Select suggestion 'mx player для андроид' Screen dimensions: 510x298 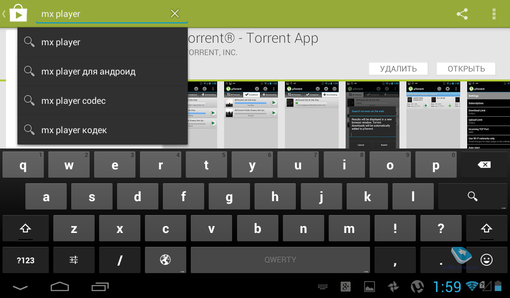(103, 72)
